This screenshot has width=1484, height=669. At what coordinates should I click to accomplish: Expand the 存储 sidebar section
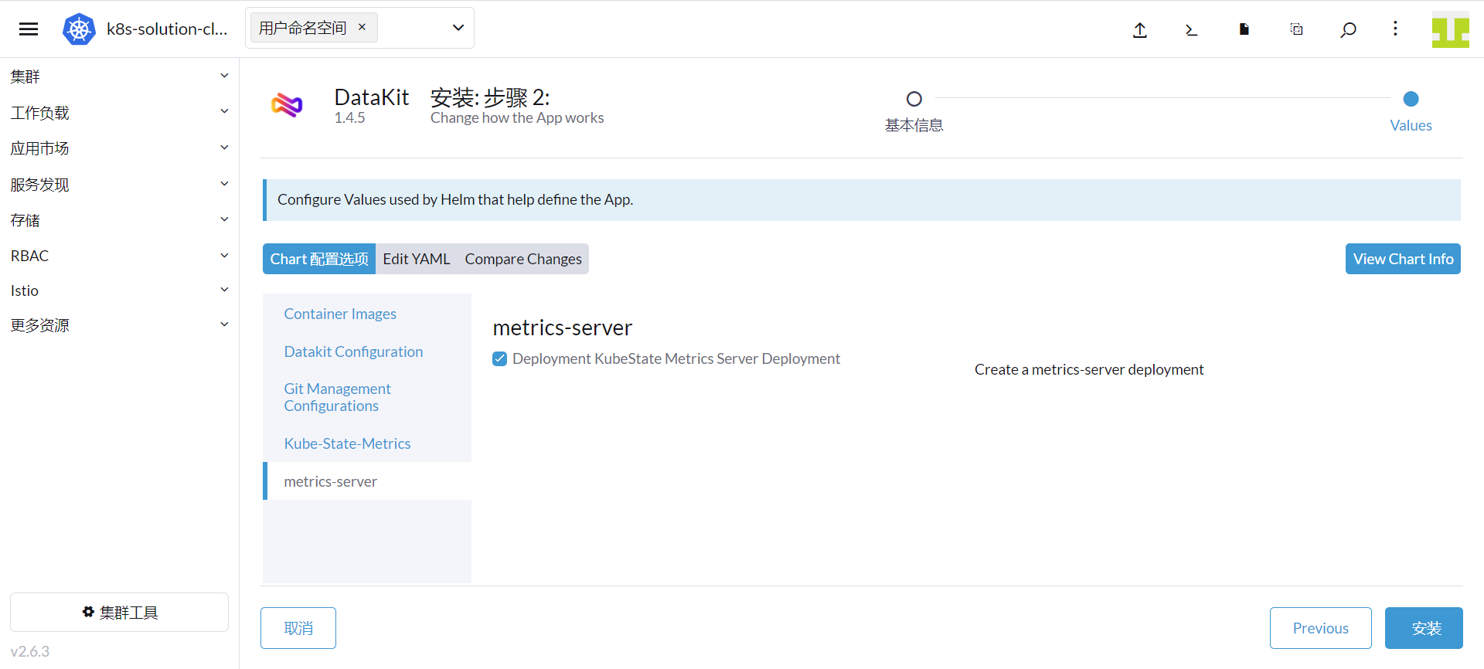119,220
